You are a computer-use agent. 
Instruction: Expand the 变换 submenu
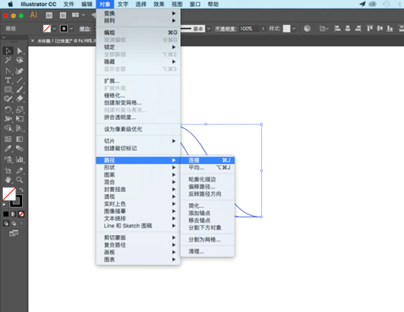(x=138, y=13)
